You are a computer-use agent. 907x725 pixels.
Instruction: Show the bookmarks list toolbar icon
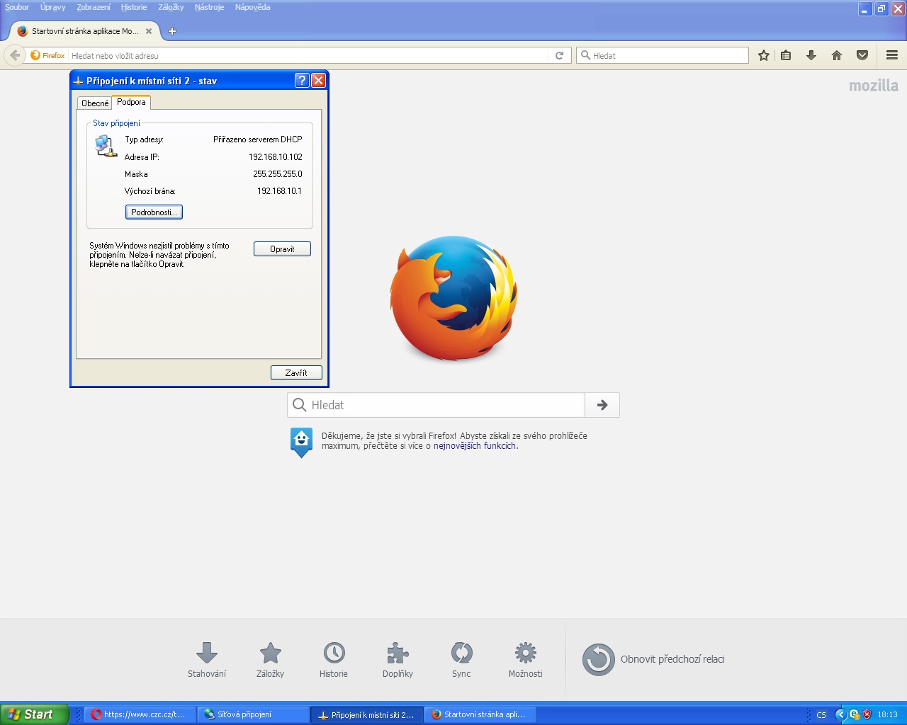[x=786, y=55]
